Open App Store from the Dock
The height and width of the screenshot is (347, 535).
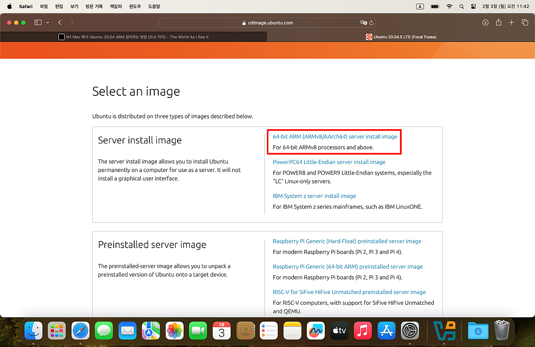pyautogui.click(x=386, y=331)
